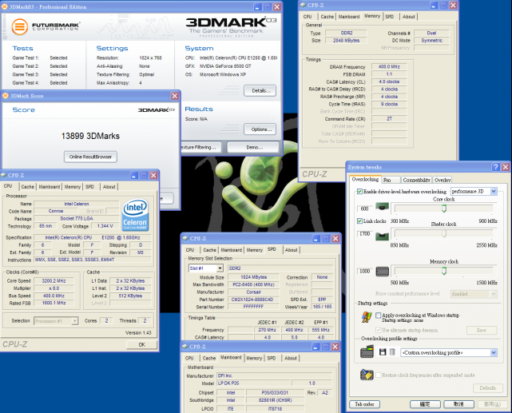This screenshot has height=413, width=512.
Task: Save the overclocking profile with floppy icon
Action: coord(383,352)
